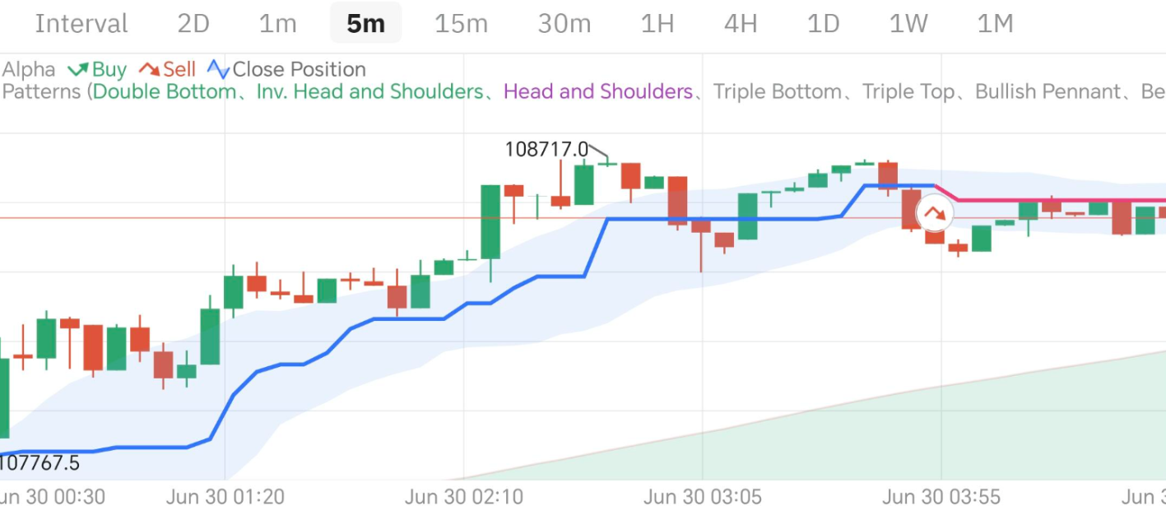1166x506 pixels.
Task: Switch to the 2D interval
Action: [193, 24]
